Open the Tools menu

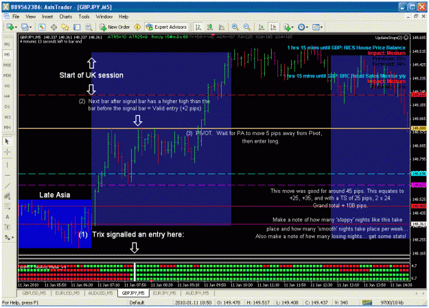[x=84, y=16]
